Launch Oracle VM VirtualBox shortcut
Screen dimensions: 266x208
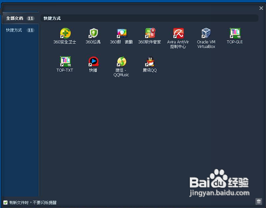206,33
